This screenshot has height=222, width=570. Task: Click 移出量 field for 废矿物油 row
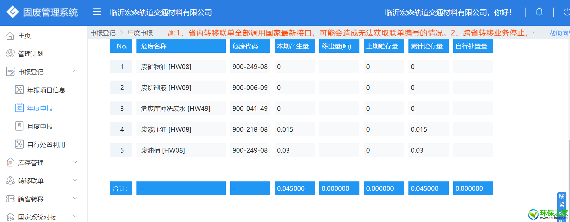tap(339, 67)
